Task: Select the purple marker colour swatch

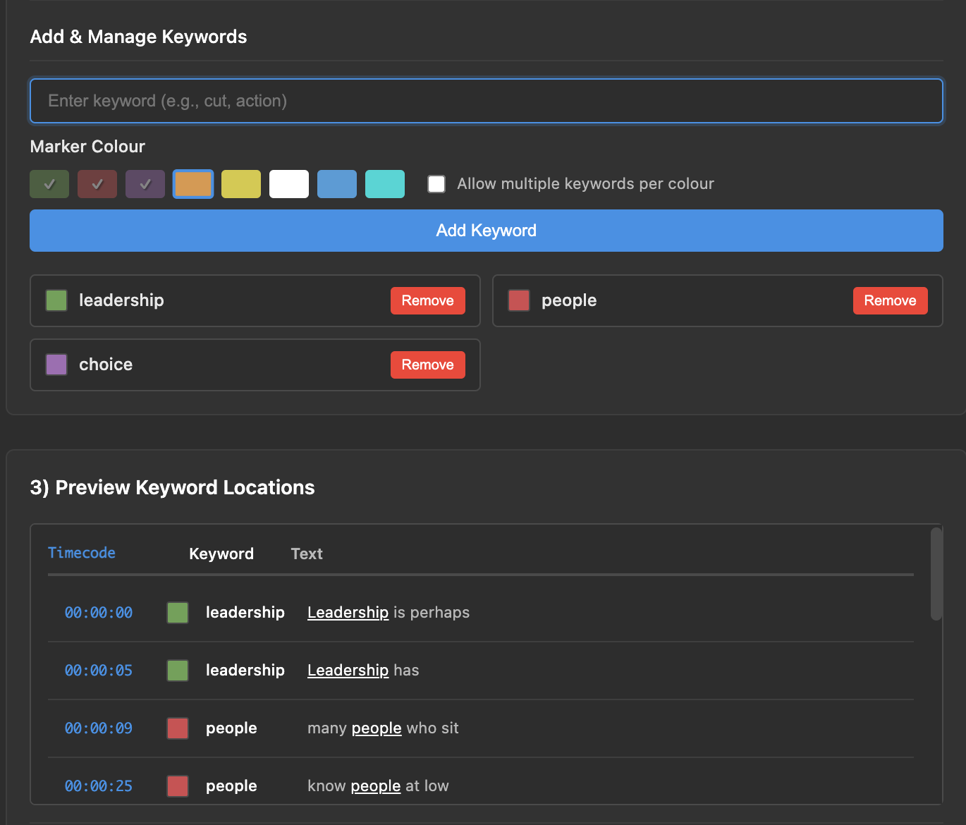Action: [x=145, y=184]
